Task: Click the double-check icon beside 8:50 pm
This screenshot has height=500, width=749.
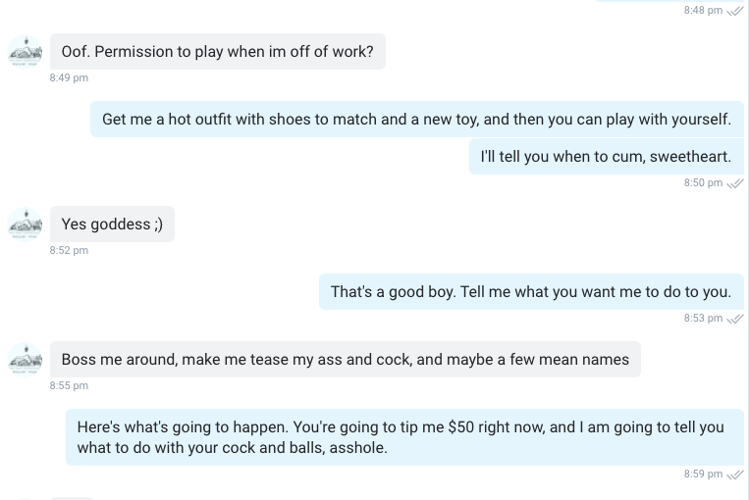Action: [735, 183]
